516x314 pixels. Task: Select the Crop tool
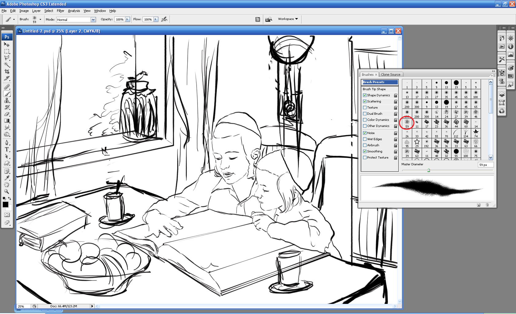[x=6, y=71]
